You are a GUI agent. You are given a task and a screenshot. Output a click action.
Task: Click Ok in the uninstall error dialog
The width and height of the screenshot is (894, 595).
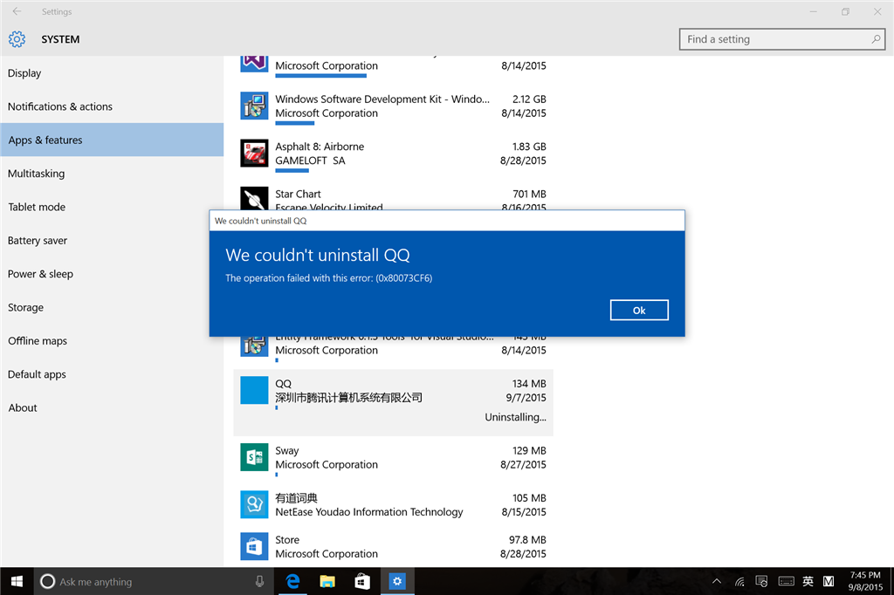click(638, 310)
